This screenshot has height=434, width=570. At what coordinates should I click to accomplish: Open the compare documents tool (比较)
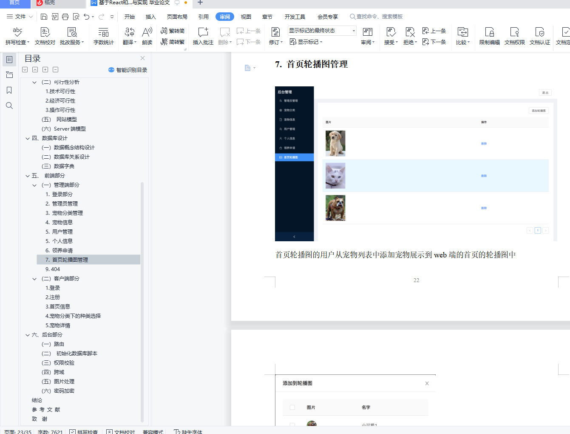click(x=462, y=36)
